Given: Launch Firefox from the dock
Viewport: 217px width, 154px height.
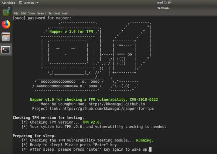Looking at the screenshot, I should (x=6, y=24).
